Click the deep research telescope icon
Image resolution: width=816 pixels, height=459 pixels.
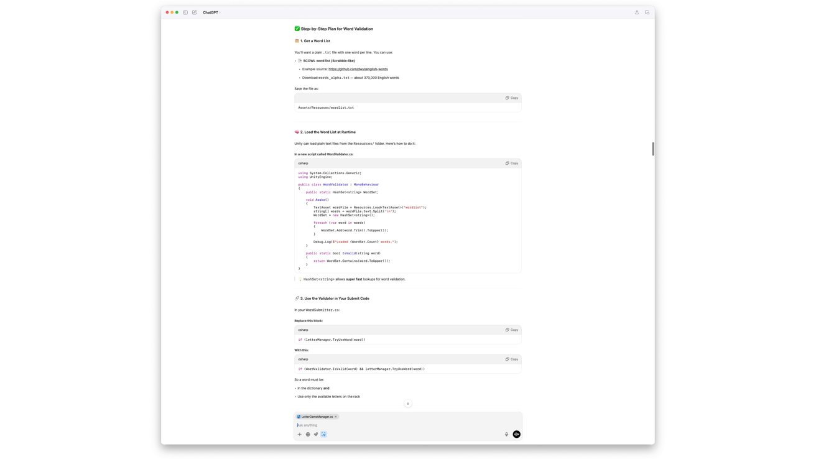pyautogui.click(x=315, y=434)
